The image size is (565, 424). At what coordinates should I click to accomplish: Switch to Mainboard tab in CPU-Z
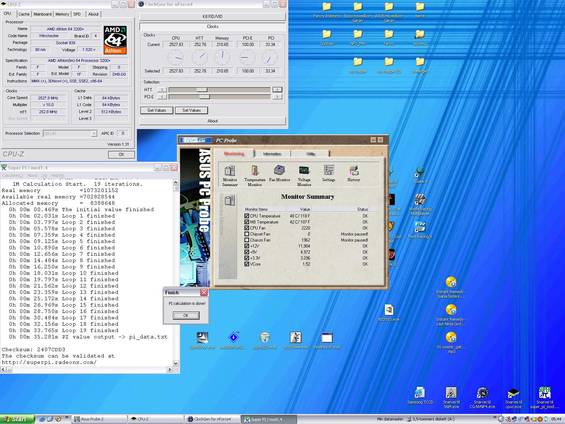pyautogui.click(x=42, y=14)
